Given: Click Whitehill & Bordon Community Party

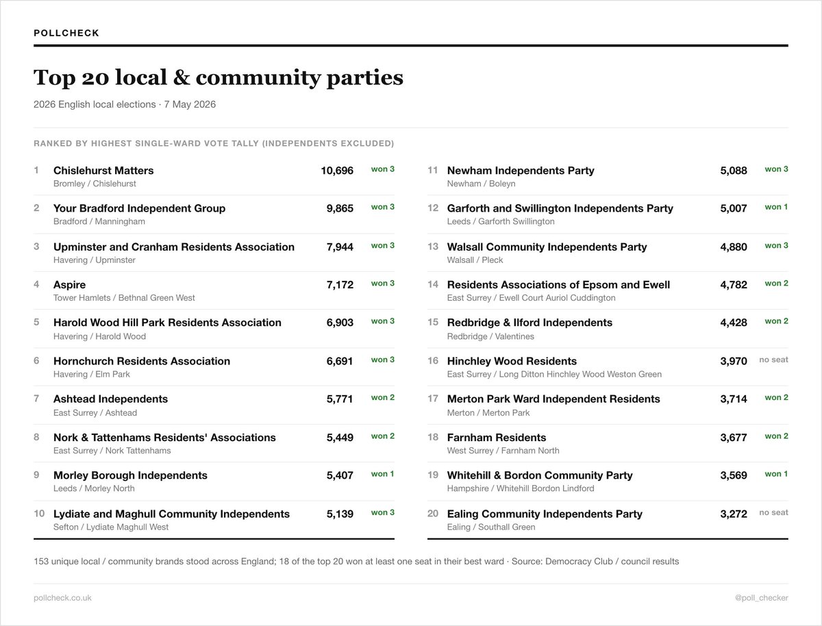Looking at the screenshot, I should point(540,475).
